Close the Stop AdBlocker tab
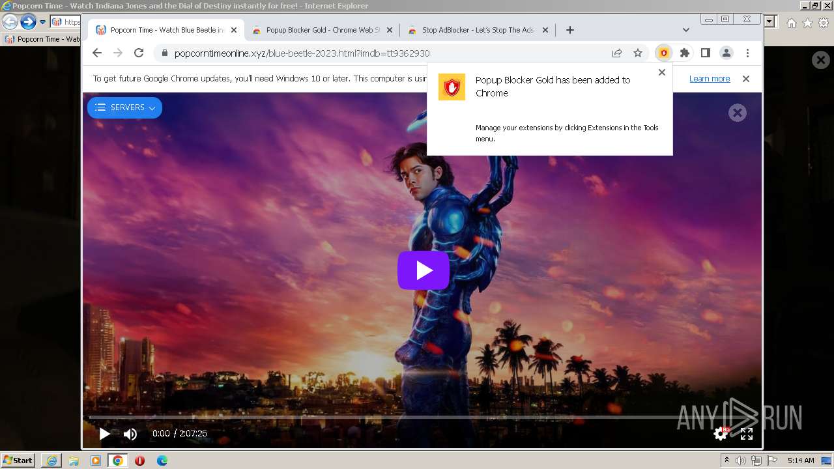834x469 pixels. pyautogui.click(x=545, y=30)
